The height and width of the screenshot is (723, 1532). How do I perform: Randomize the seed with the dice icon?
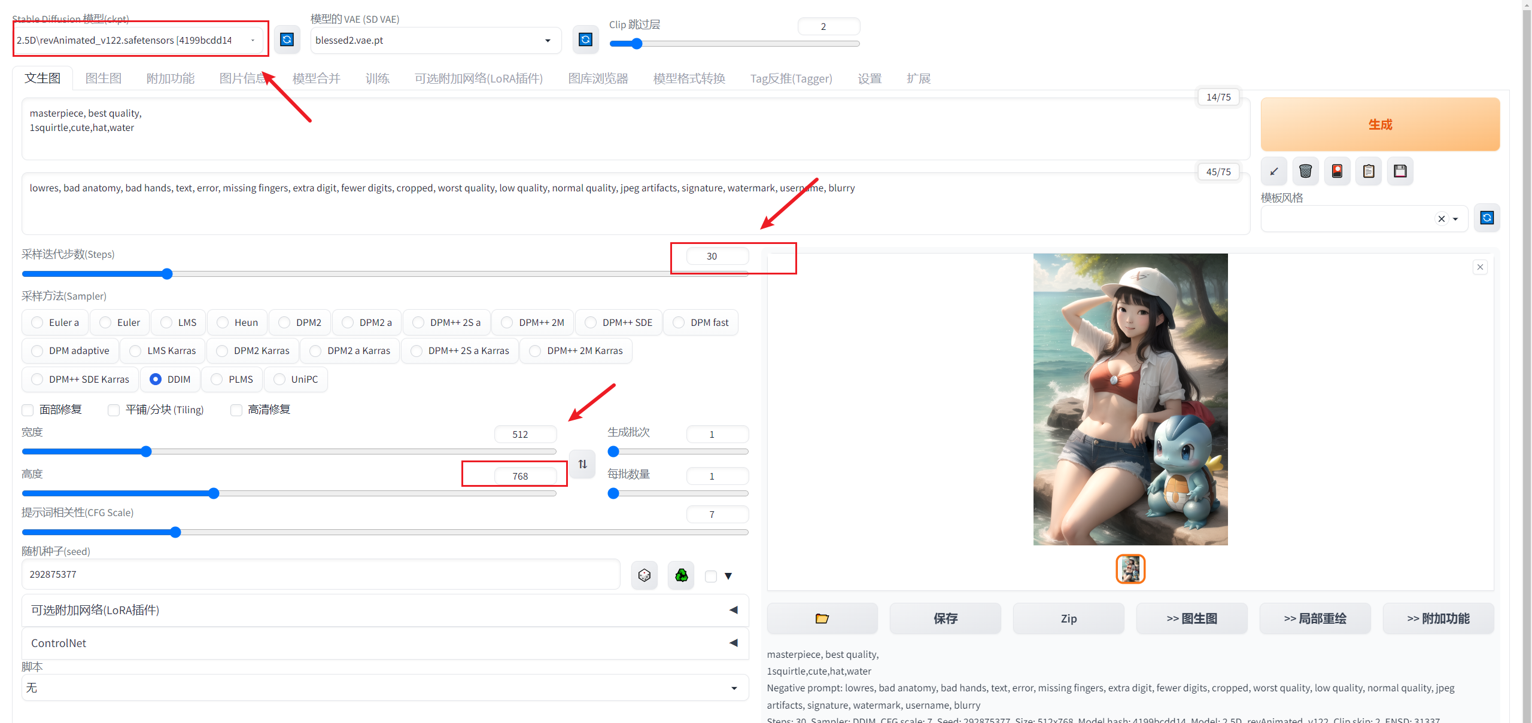tap(645, 575)
